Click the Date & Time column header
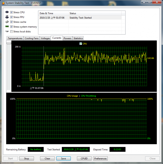This screenshot has height=164, width=163. pos(53,13)
